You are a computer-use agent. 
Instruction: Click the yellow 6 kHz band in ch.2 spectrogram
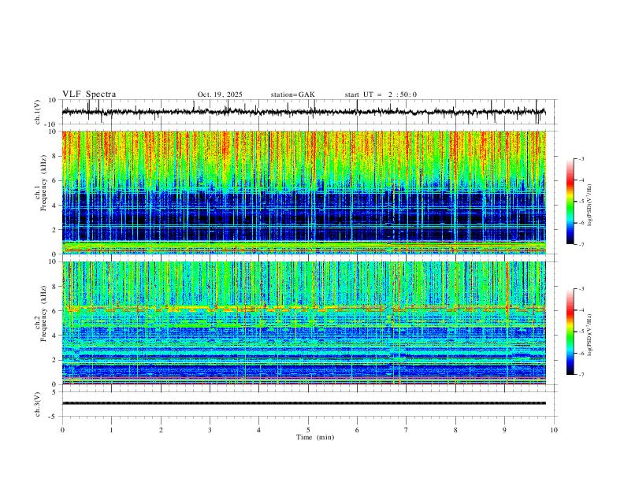304,308
